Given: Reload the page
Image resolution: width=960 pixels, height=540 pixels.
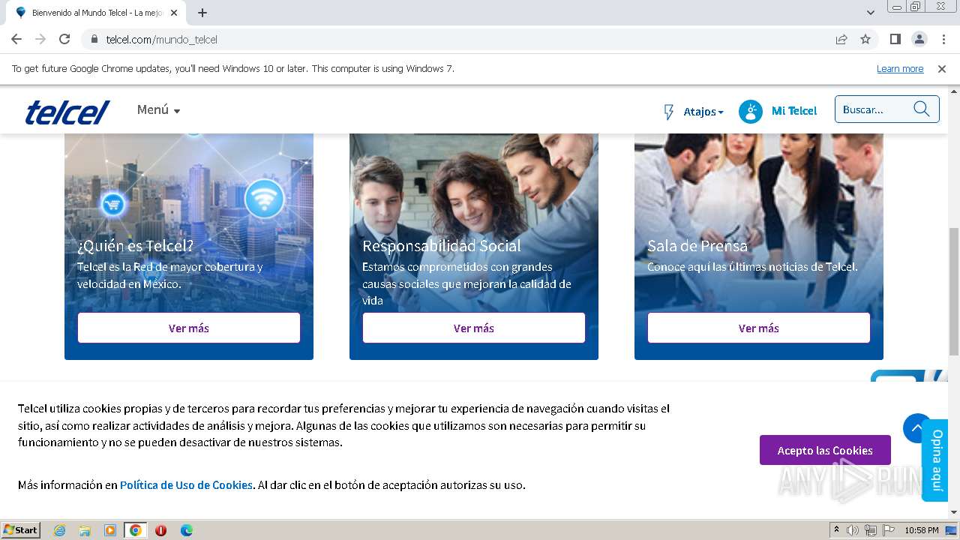Looking at the screenshot, I should pos(64,39).
